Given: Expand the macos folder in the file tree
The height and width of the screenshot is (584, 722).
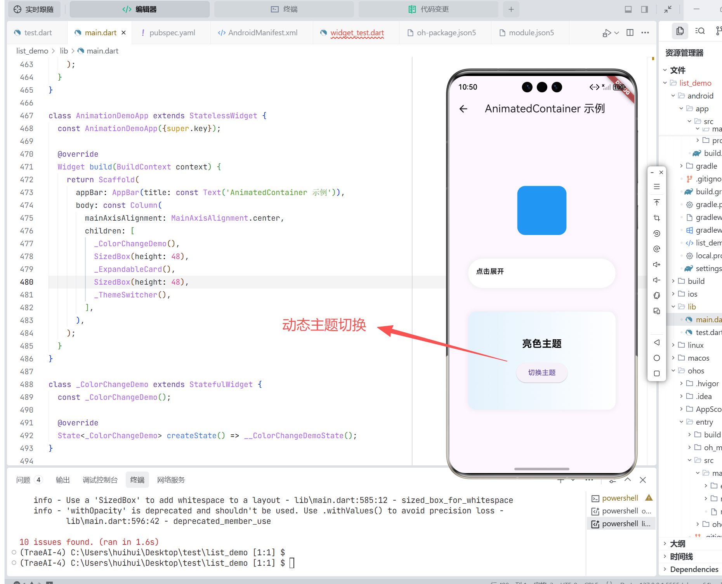Looking at the screenshot, I should (673, 358).
